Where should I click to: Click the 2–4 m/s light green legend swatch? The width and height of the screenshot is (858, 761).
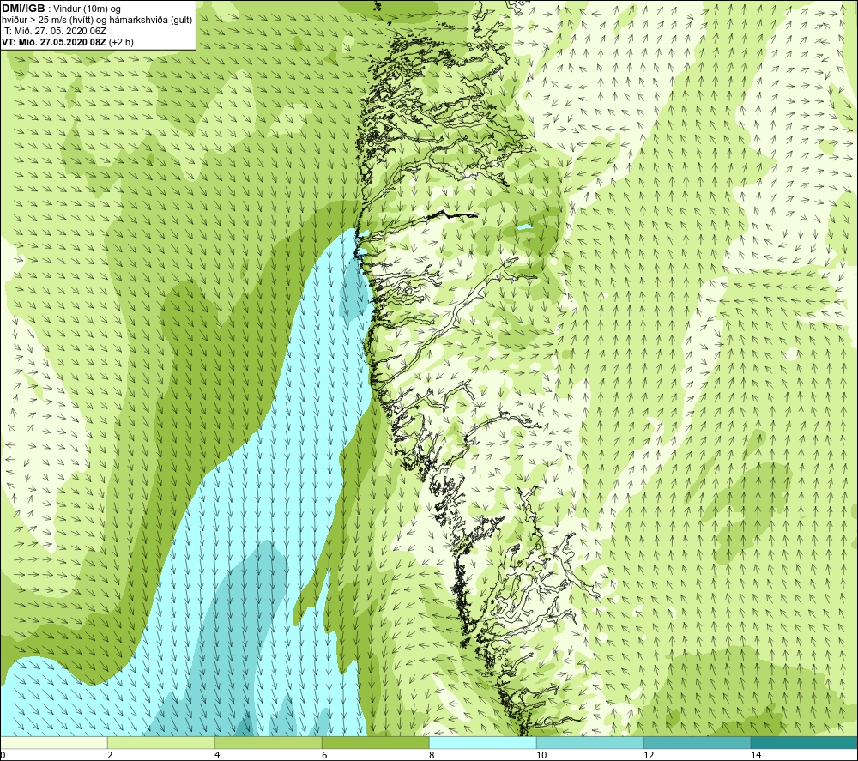click(x=161, y=742)
